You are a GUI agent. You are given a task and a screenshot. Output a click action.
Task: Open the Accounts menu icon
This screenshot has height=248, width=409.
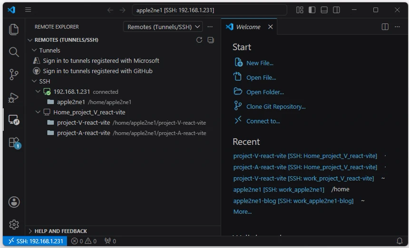click(x=14, y=202)
